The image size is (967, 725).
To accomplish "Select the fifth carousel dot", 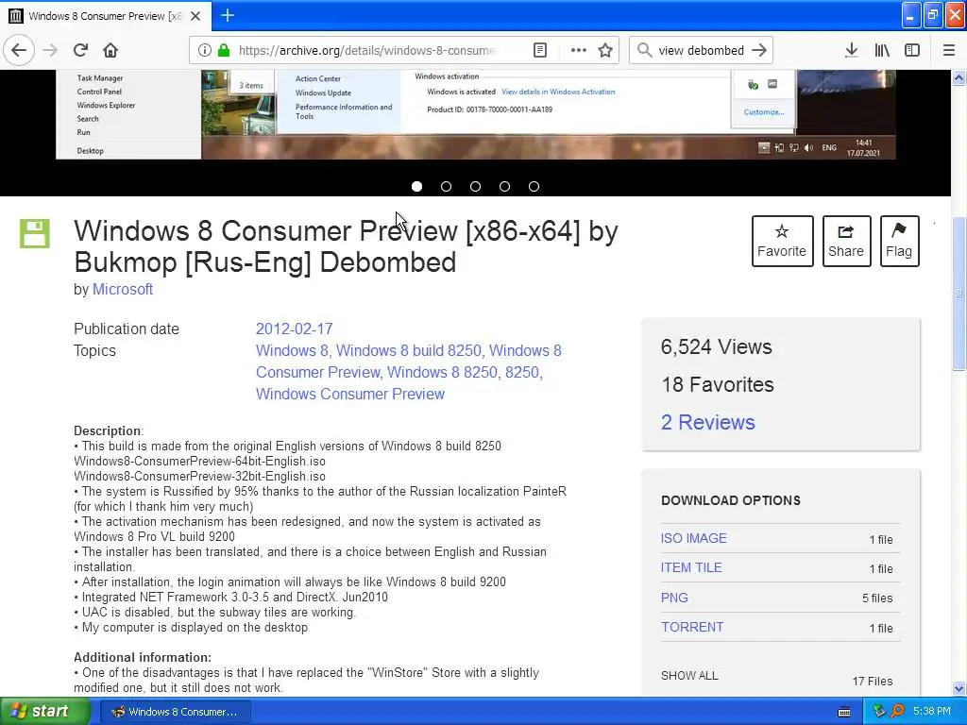I will pos(534,186).
